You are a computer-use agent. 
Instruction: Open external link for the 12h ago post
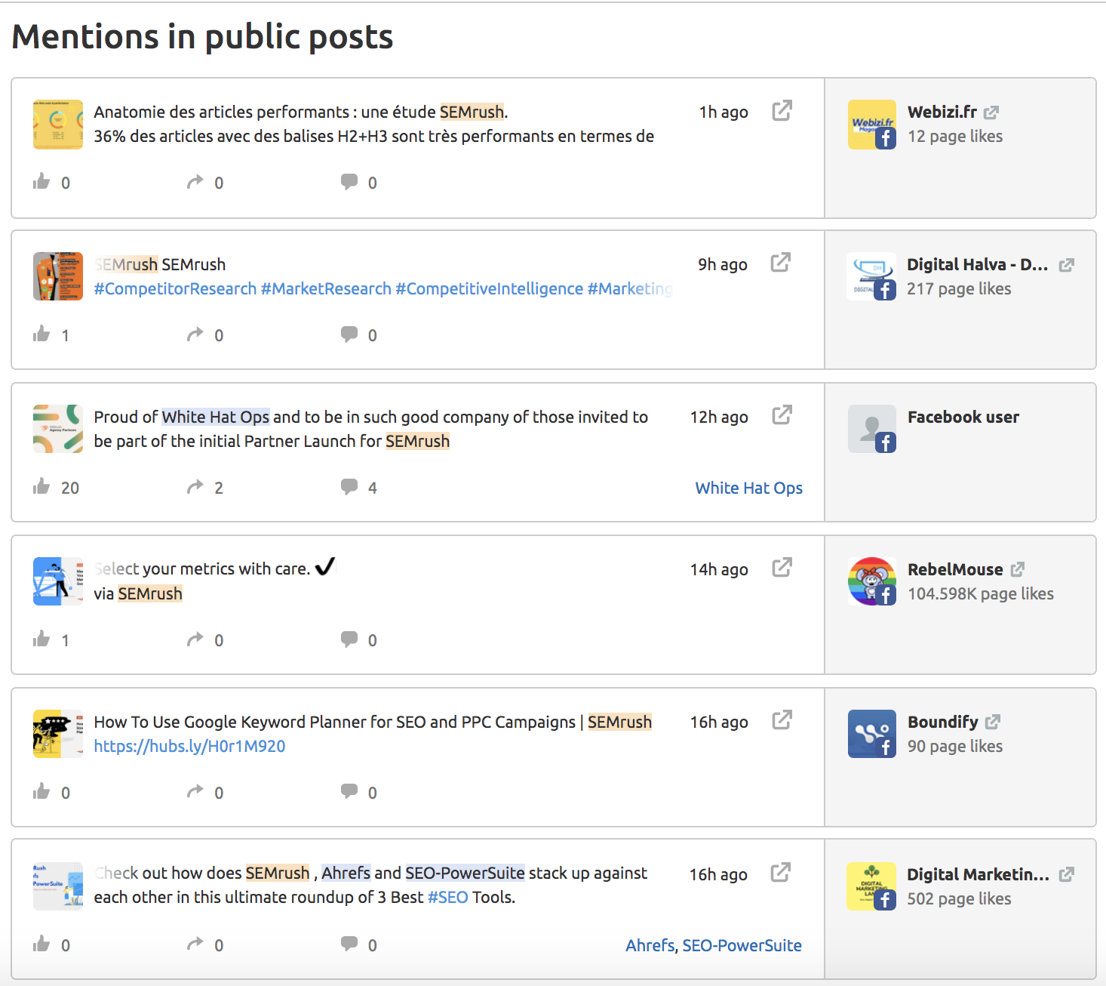[x=782, y=415]
